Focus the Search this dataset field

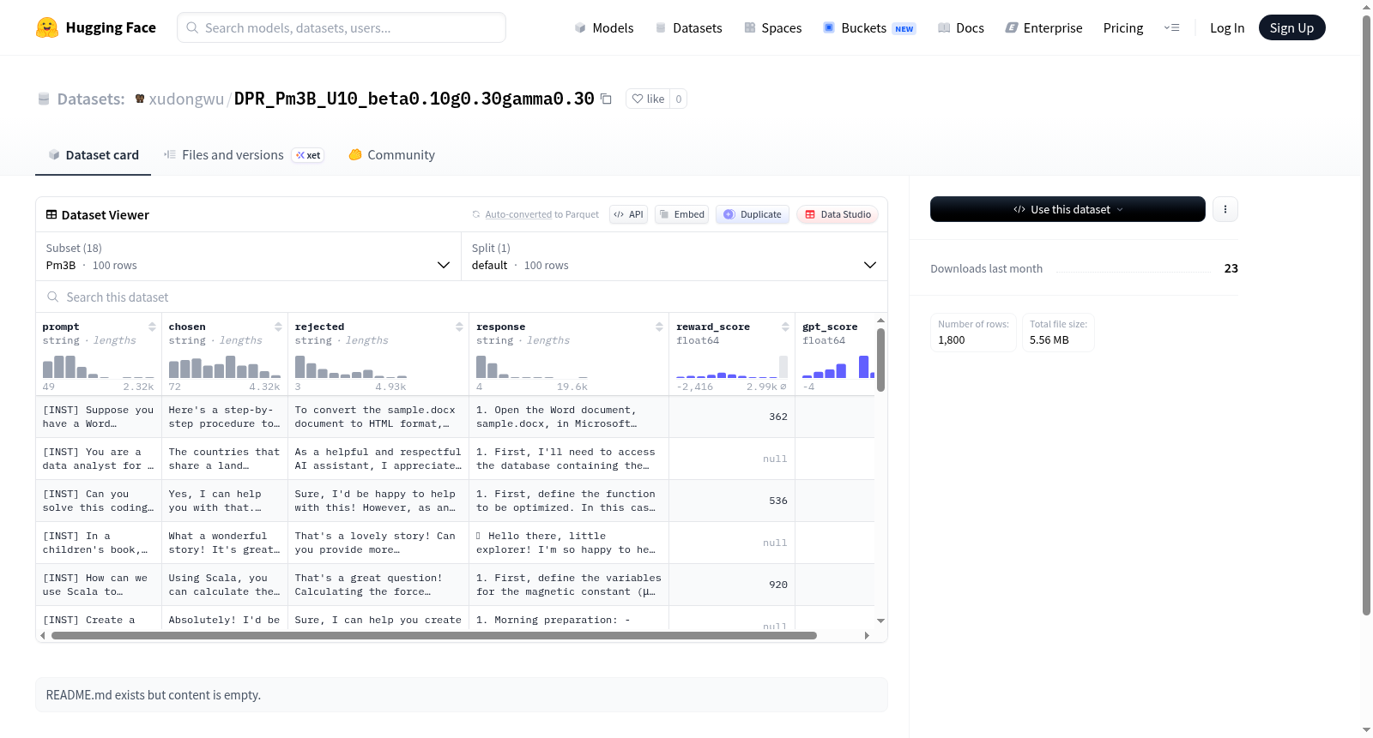pyautogui.click(x=462, y=297)
